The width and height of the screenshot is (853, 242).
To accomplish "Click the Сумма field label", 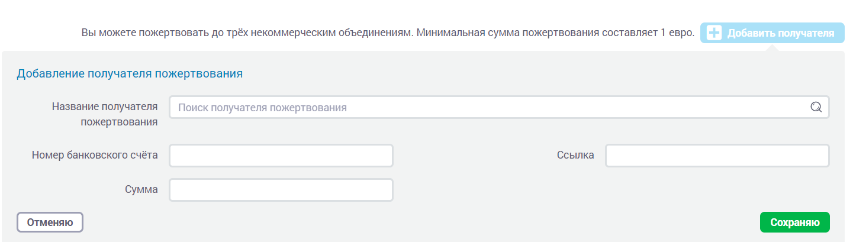I will [141, 190].
